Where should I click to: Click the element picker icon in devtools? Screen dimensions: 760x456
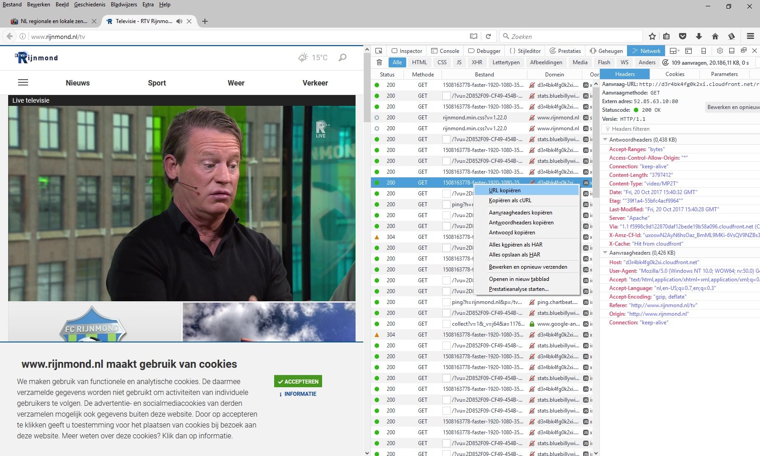pos(379,51)
